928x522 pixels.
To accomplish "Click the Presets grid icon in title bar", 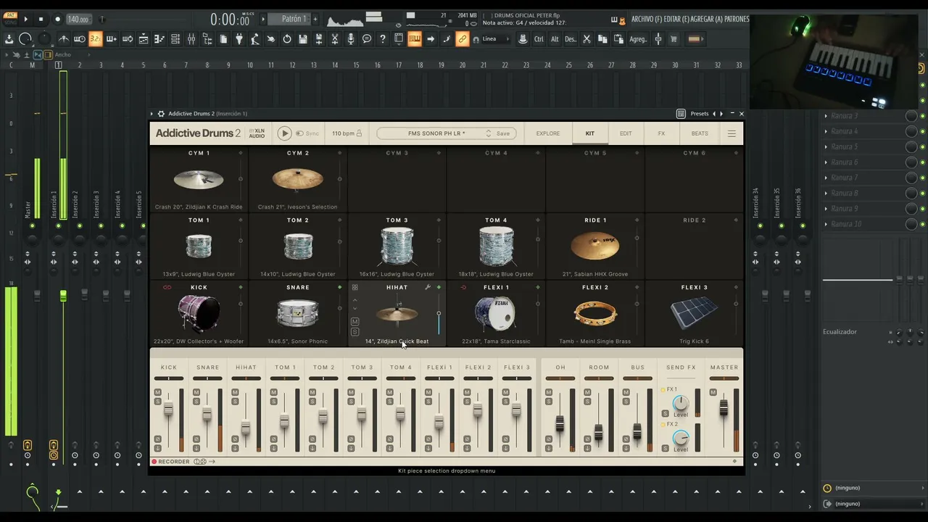I will click(x=681, y=114).
